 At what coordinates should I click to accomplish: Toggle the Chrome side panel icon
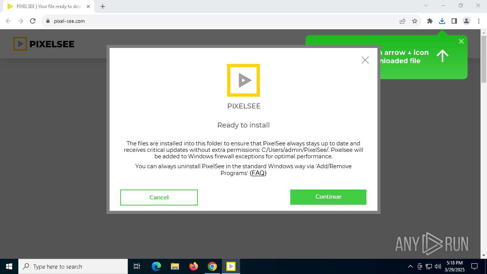pos(454,21)
